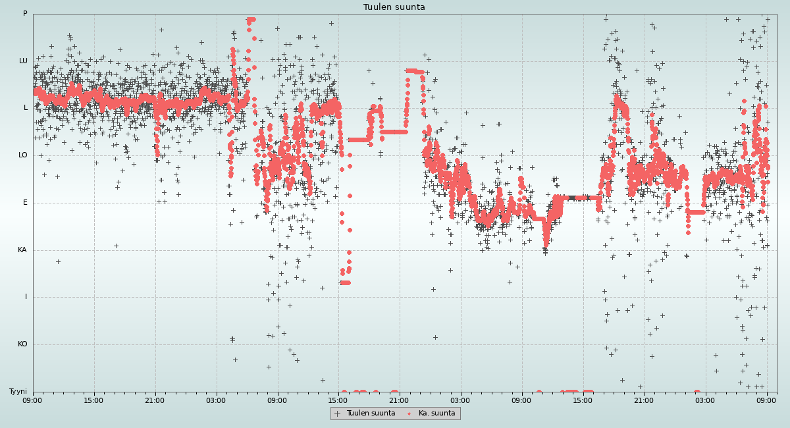
Task: Select the 'Tuulen suunta' legend label
Action: pyautogui.click(x=371, y=414)
